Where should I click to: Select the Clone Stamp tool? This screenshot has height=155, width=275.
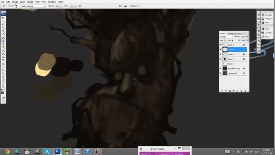[3, 44]
